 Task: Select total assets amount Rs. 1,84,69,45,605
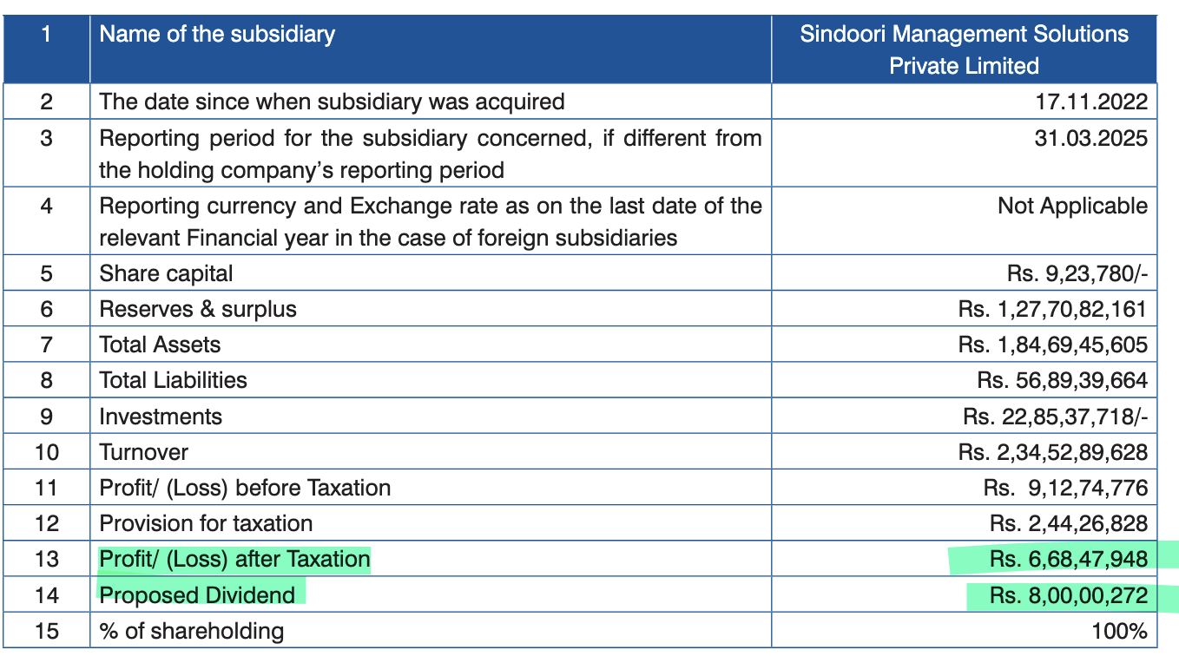click(x=1052, y=345)
